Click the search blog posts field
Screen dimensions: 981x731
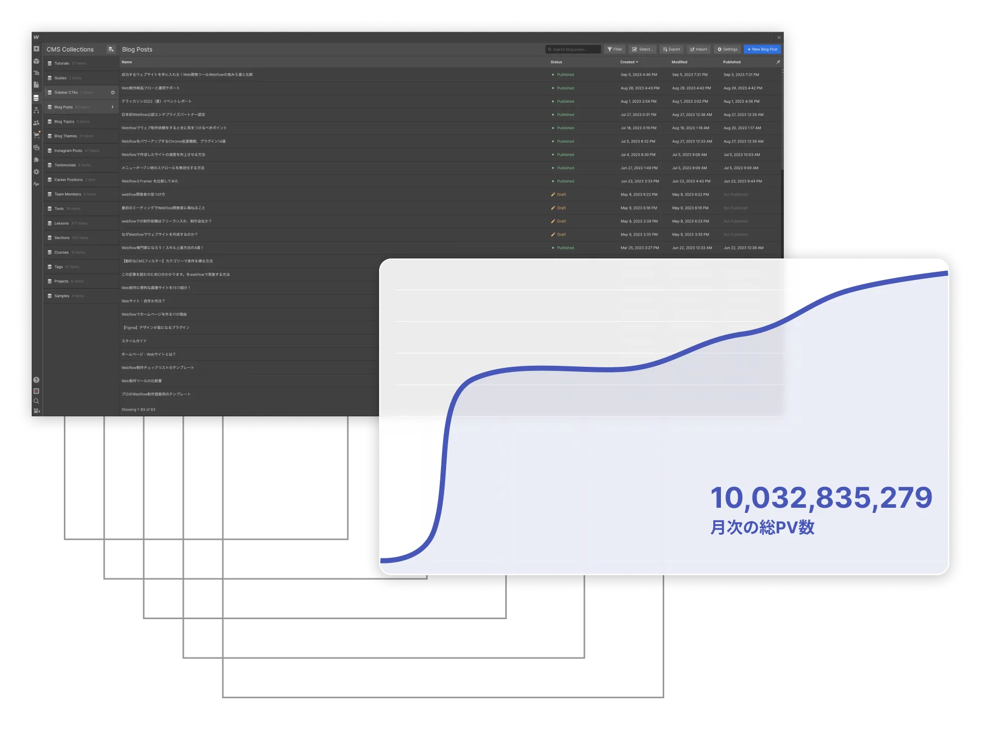pos(573,49)
